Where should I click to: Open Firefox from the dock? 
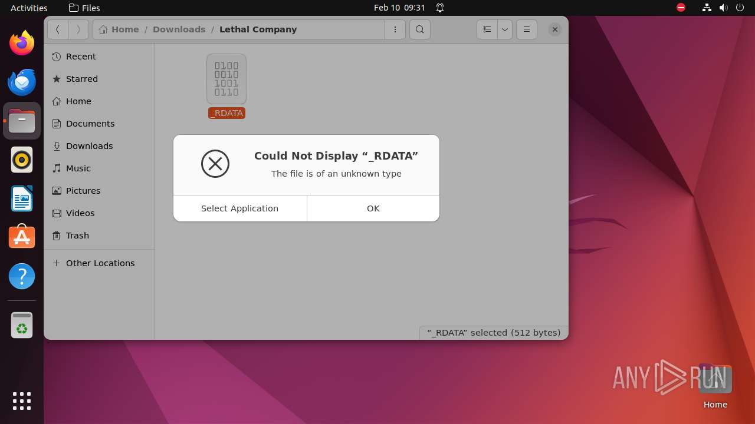point(22,43)
